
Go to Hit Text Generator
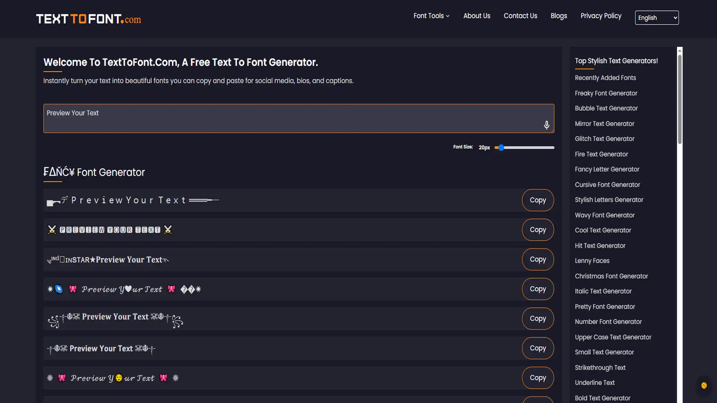(x=600, y=246)
